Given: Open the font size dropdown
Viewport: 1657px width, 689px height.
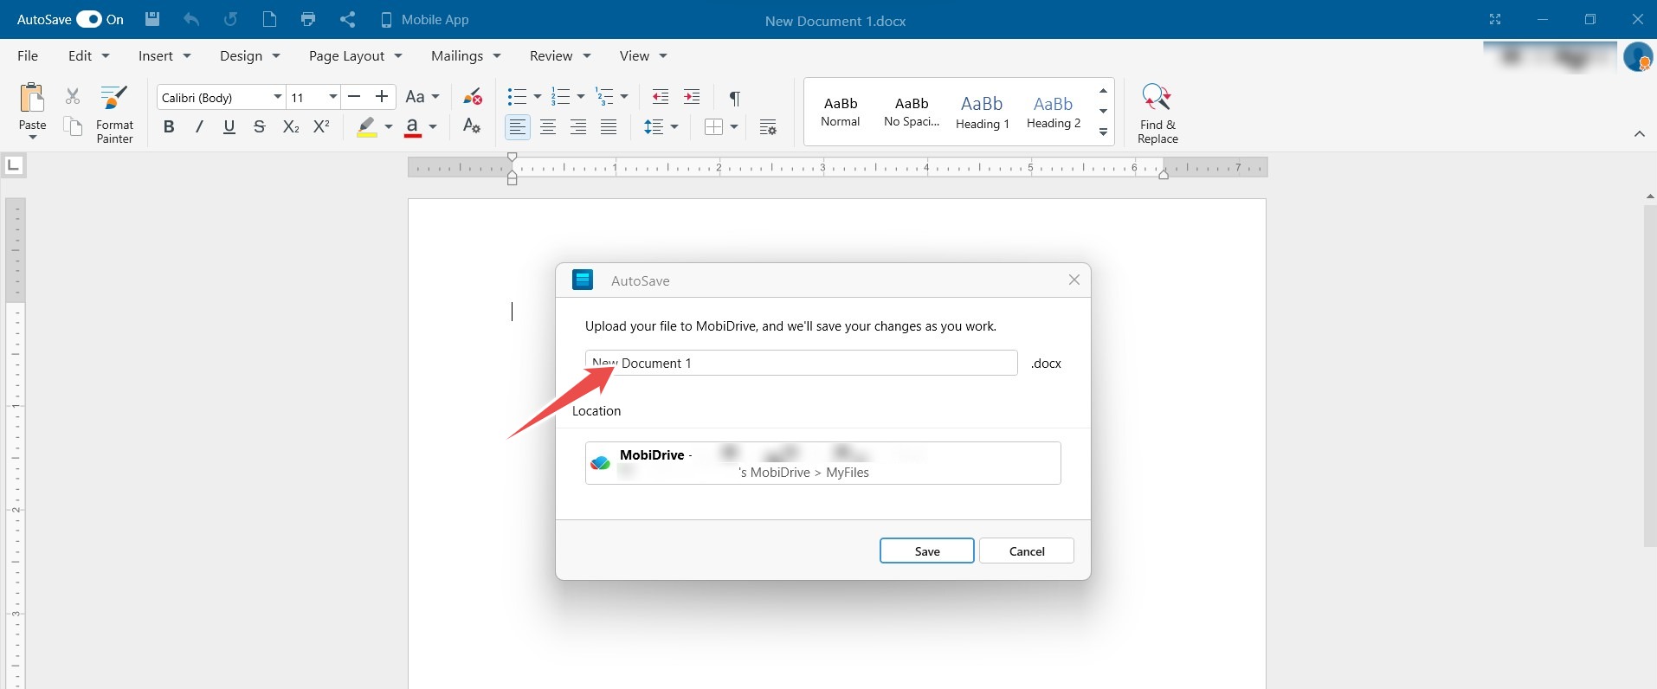Looking at the screenshot, I should 332,97.
